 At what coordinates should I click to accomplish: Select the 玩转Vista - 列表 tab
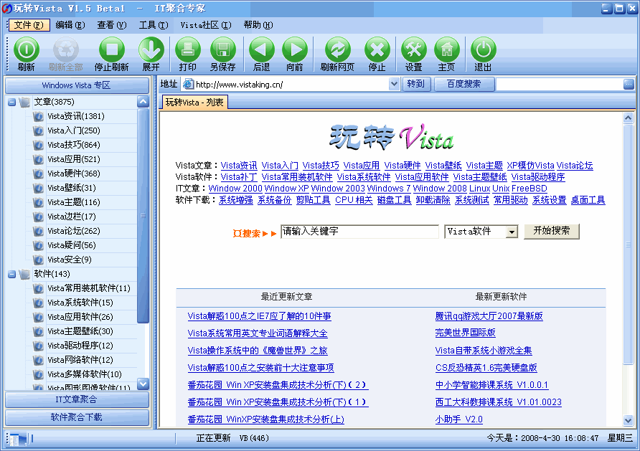pos(194,103)
